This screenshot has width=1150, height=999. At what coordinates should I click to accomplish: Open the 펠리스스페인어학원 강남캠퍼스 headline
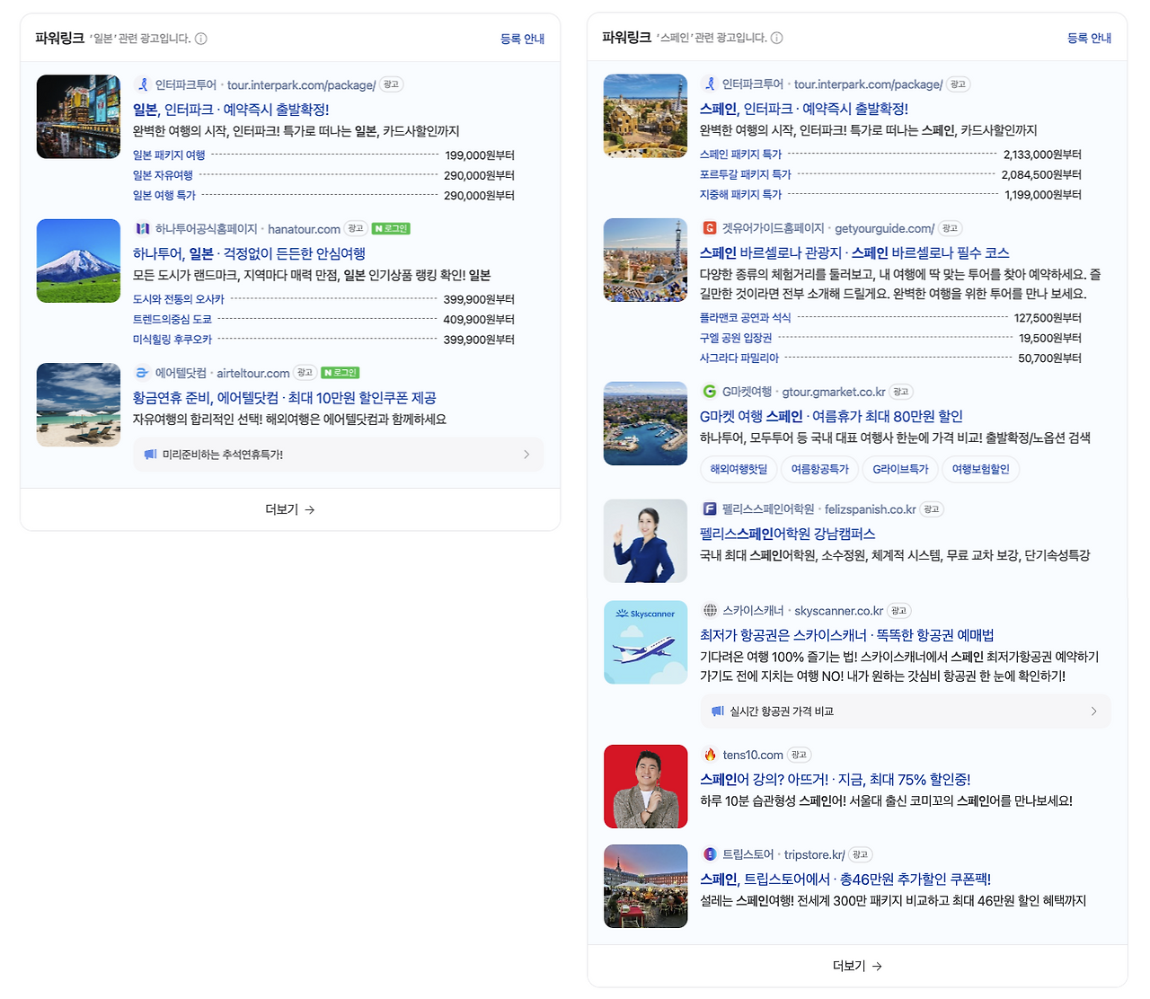point(788,534)
